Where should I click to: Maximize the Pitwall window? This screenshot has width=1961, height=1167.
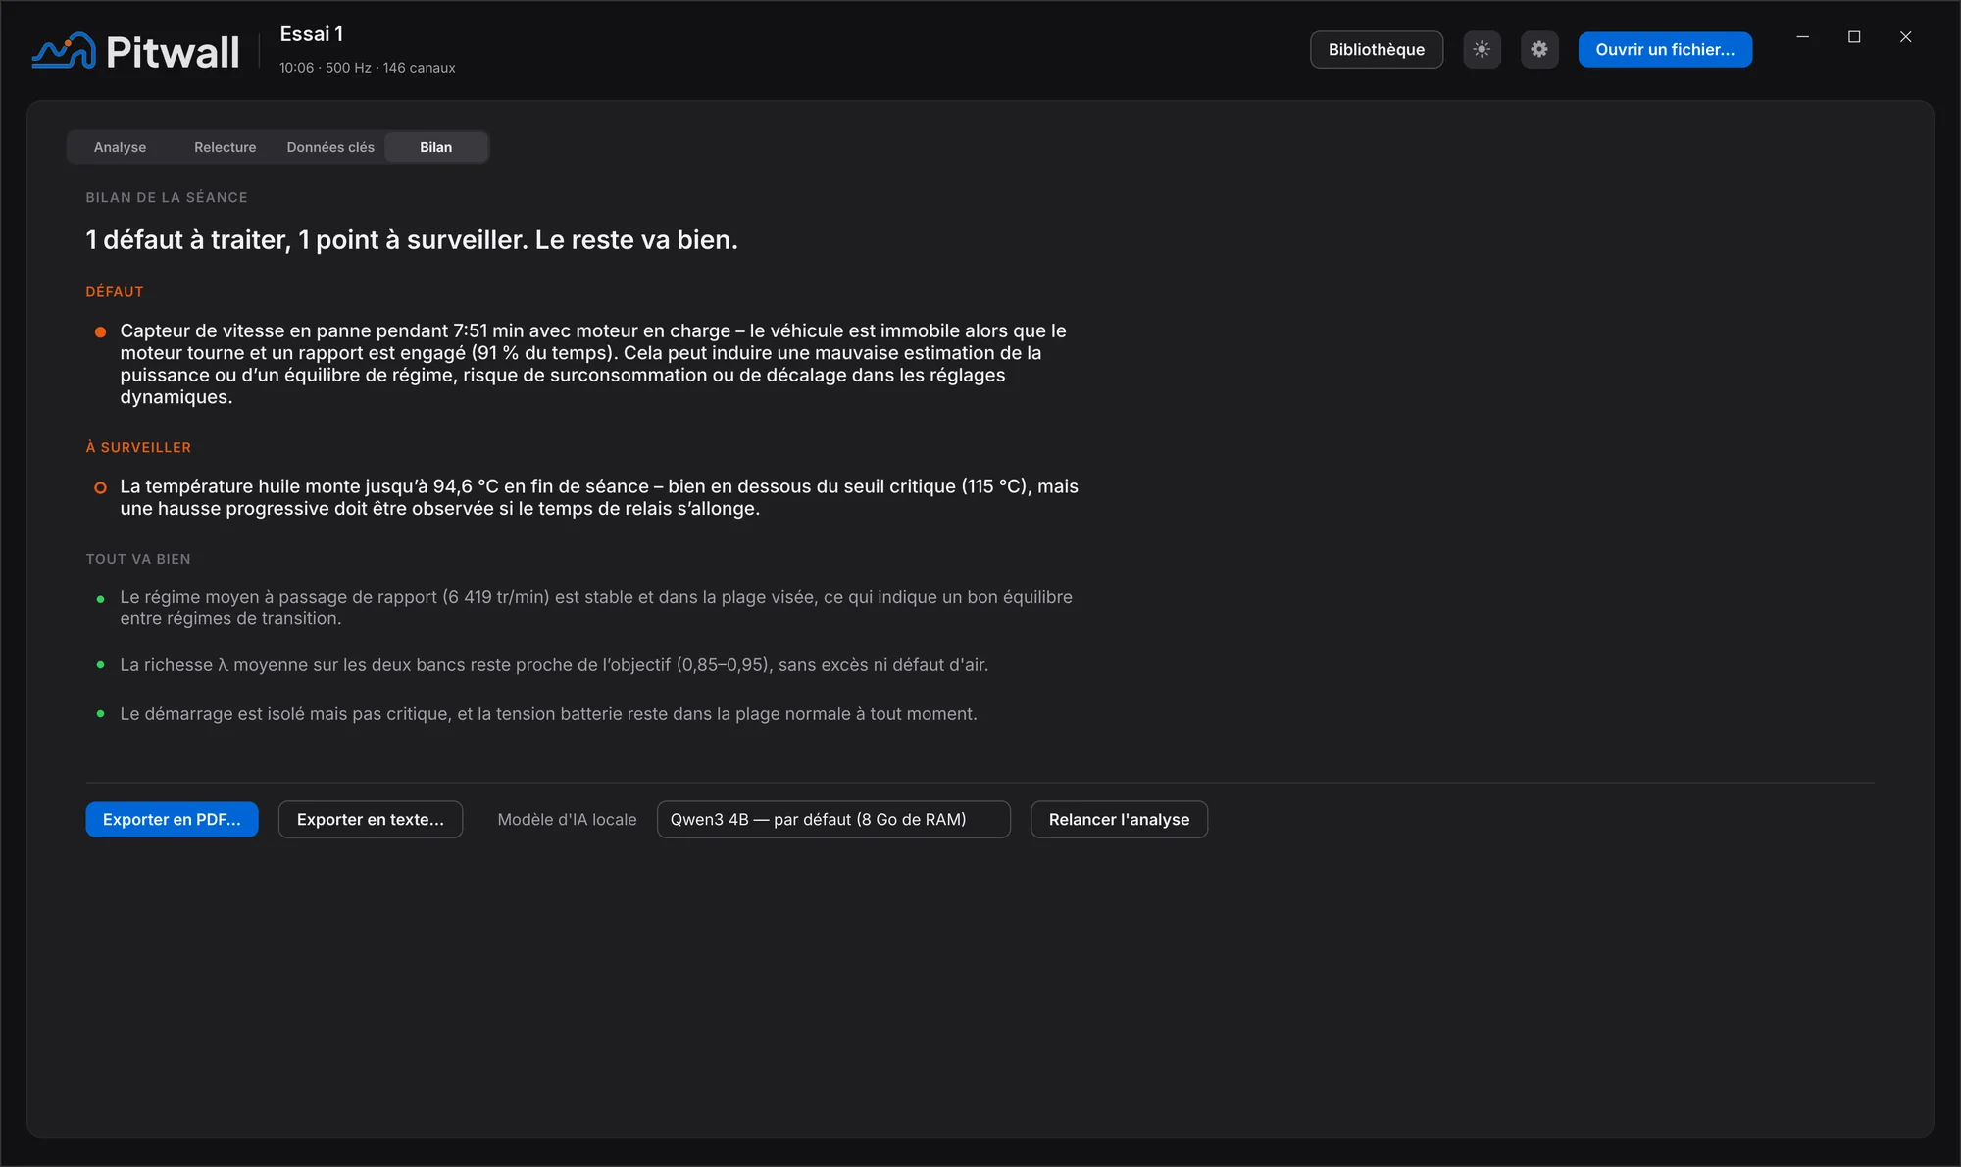click(x=1854, y=36)
